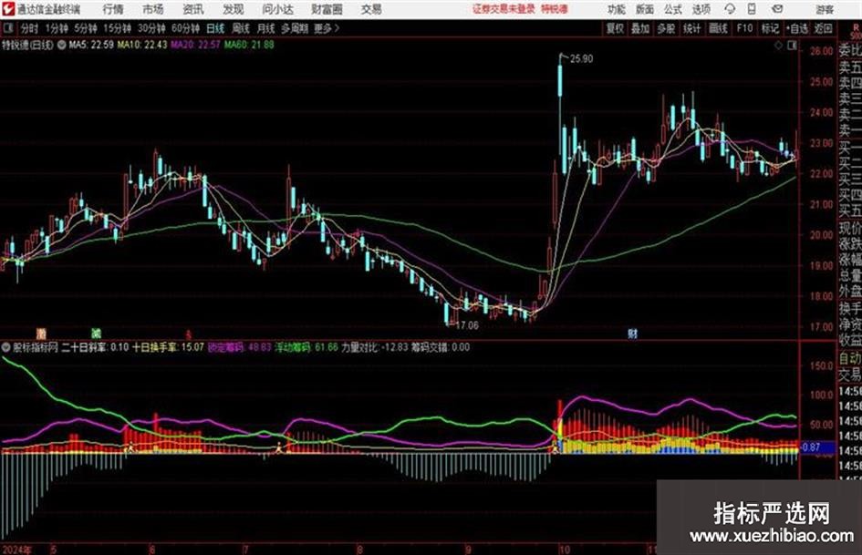Click the green event marker below May candles
Viewport: 862px width, 555px height.
(96, 333)
